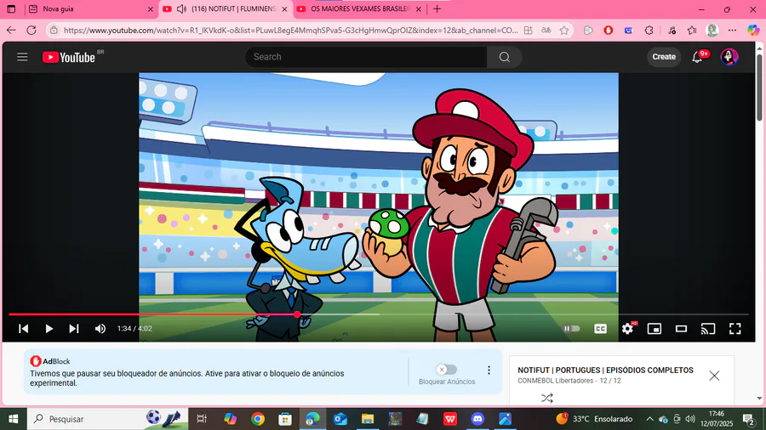766x430 pixels.
Task: Click the YouTube search magnifier button
Action: [504, 57]
